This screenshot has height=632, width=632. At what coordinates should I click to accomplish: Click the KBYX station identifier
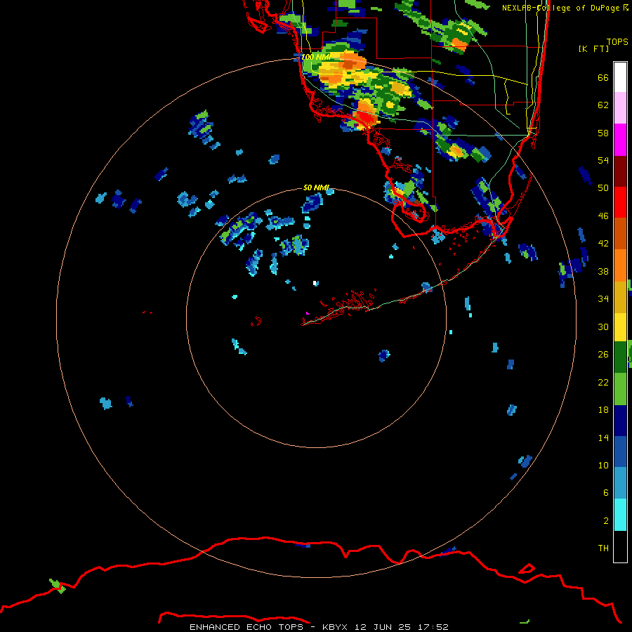click(x=336, y=627)
